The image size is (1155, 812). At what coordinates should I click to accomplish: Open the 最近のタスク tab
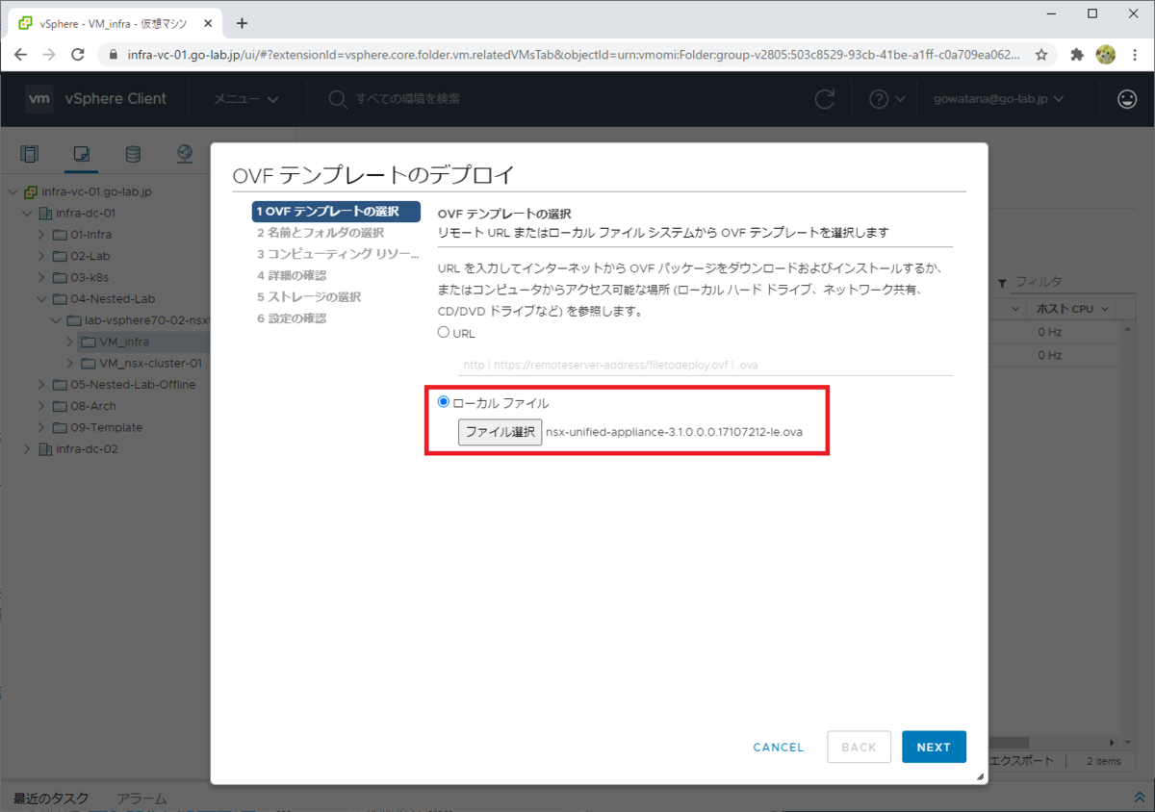point(50,799)
